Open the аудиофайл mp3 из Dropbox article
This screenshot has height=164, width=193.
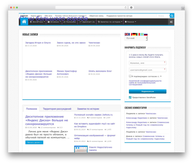[95, 125]
